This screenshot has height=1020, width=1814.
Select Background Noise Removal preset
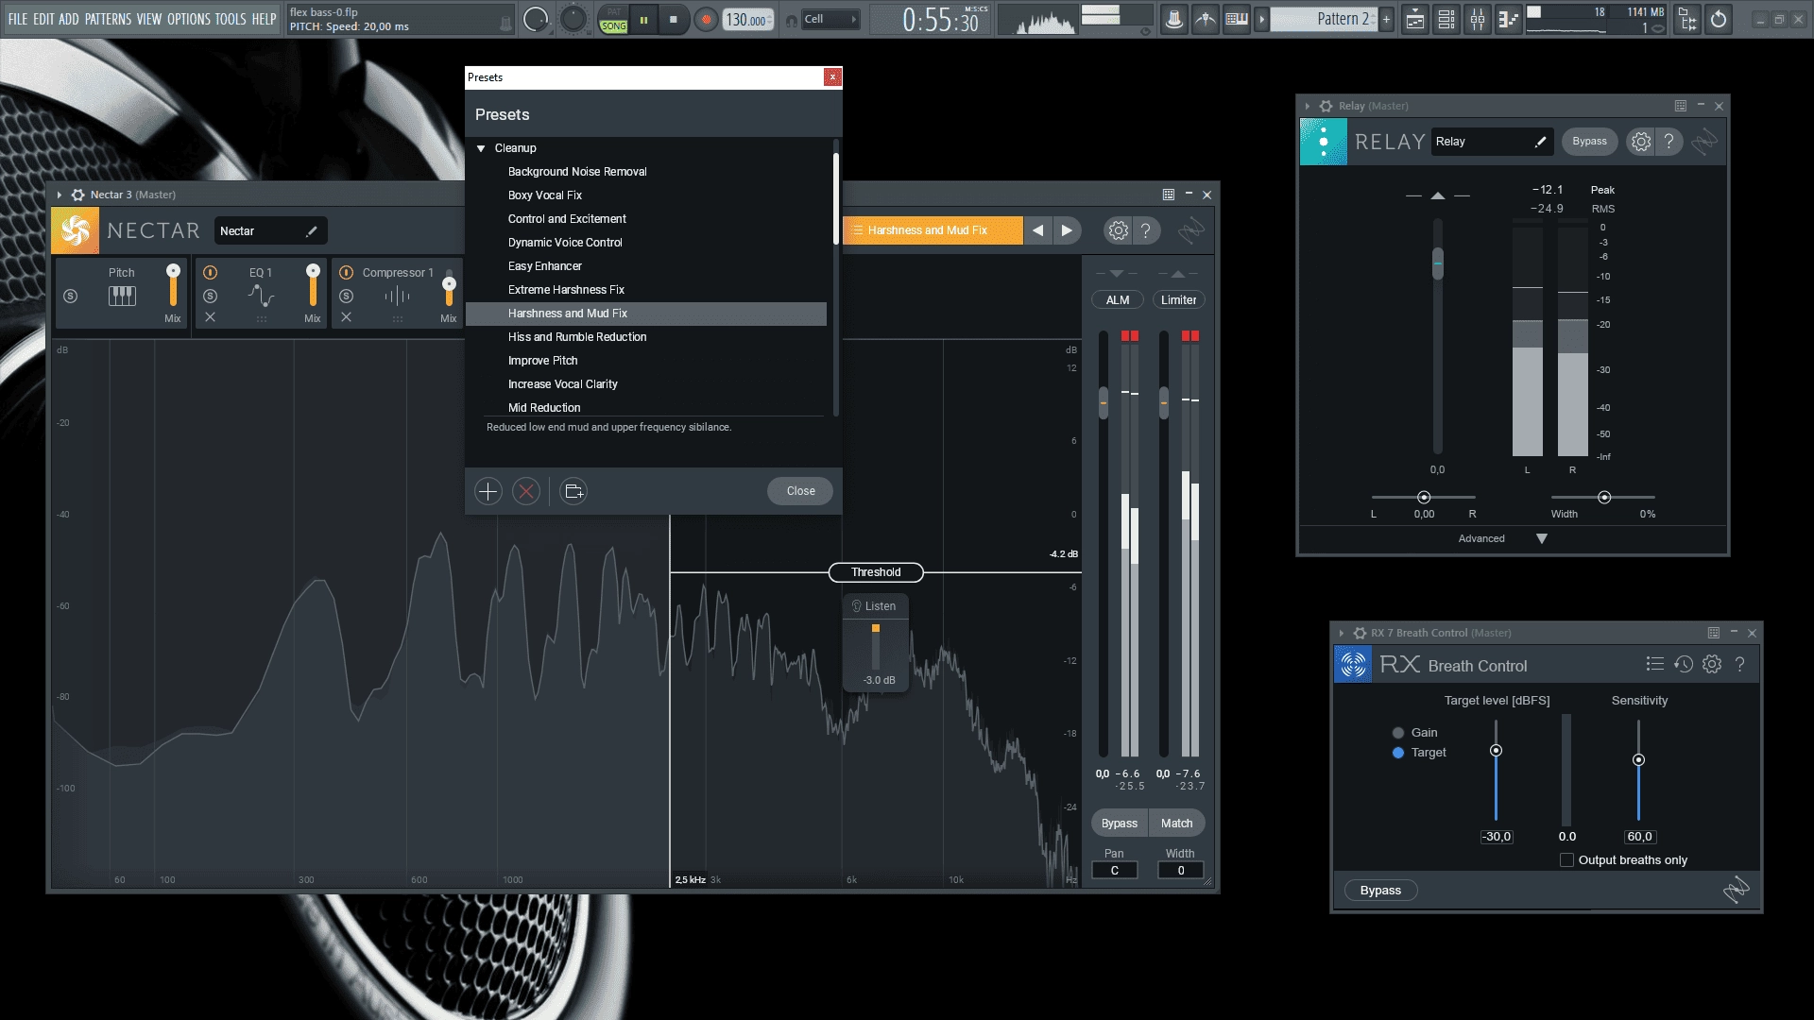(x=645, y=172)
